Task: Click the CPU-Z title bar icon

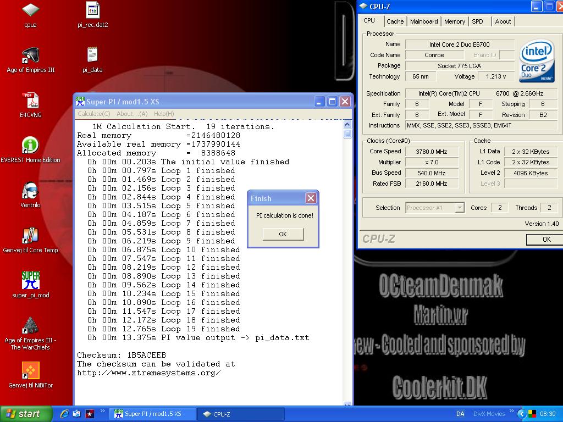Action: click(363, 7)
